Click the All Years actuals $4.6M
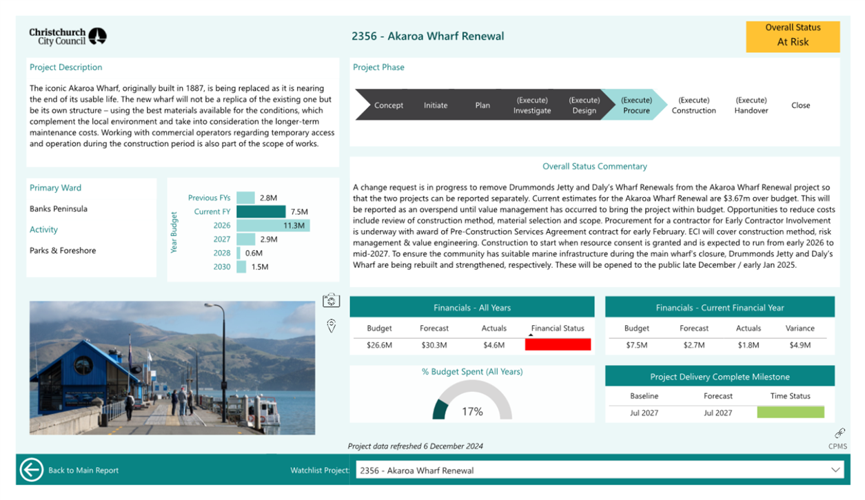Image resolution: width=865 pixels, height=500 pixels. pos(493,345)
